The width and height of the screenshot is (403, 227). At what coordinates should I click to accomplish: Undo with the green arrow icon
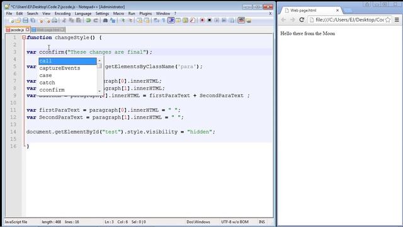pos(88,20)
